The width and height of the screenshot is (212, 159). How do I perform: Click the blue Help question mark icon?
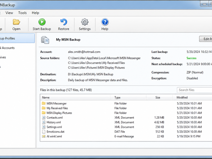click(x=105, y=22)
